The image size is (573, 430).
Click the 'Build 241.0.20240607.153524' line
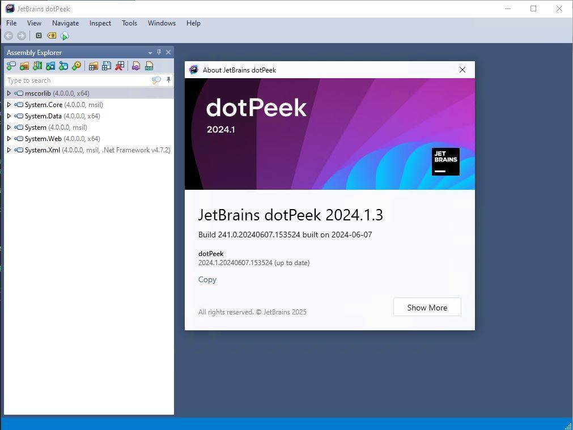tap(285, 235)
